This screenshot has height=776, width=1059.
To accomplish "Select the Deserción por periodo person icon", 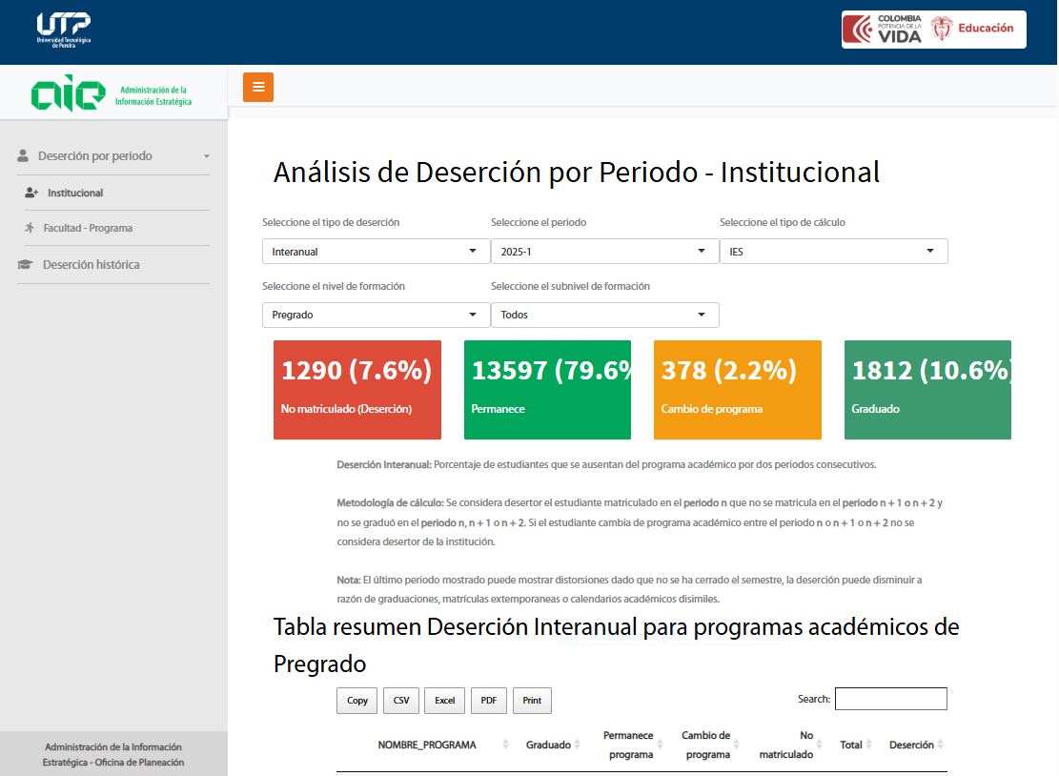I will click(21, 154).
